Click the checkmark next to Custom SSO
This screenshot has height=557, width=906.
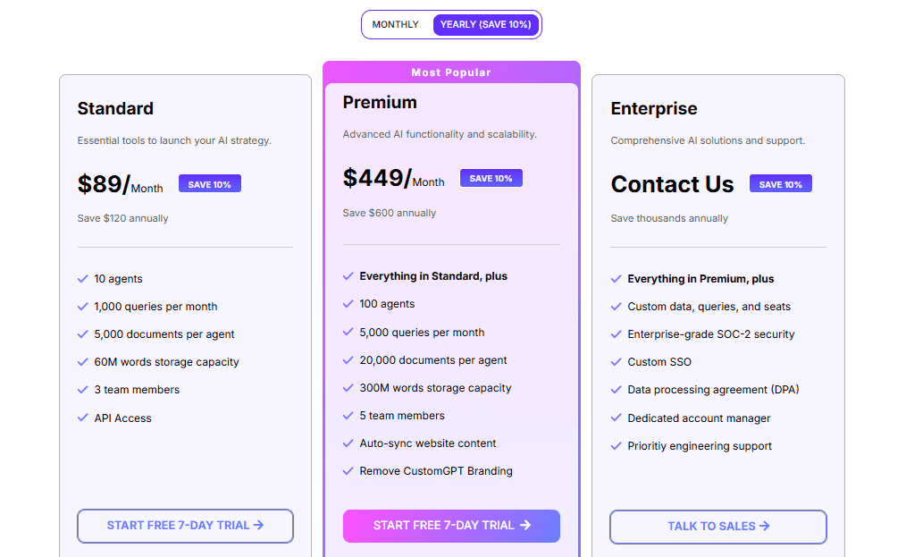click(x=616, y=362)
